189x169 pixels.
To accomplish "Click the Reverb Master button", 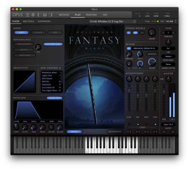I will tap(152, 54).
